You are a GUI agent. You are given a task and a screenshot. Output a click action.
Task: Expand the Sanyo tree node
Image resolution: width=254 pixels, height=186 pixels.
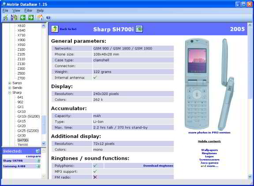[x=10, y=83]
